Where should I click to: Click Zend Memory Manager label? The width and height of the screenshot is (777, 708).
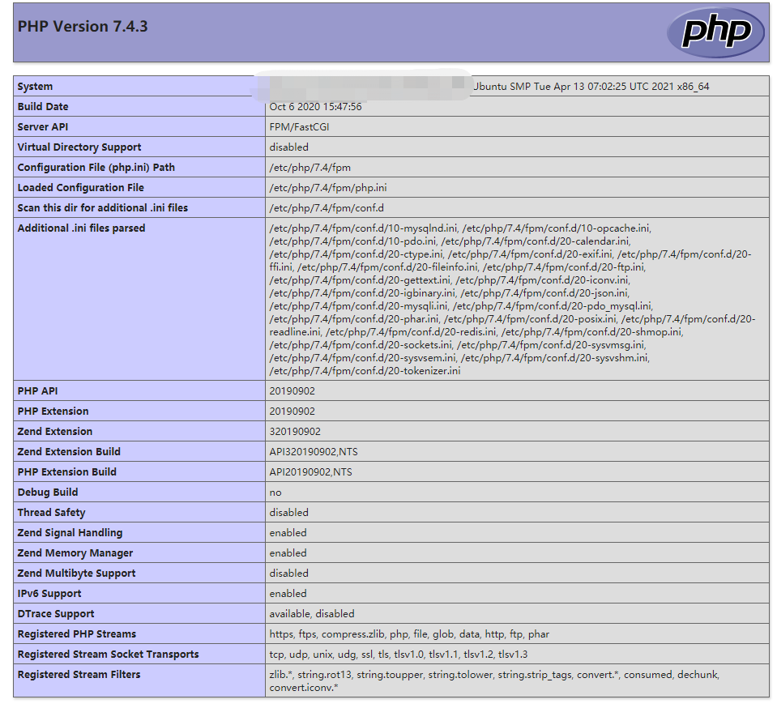(x=75, y=553)
